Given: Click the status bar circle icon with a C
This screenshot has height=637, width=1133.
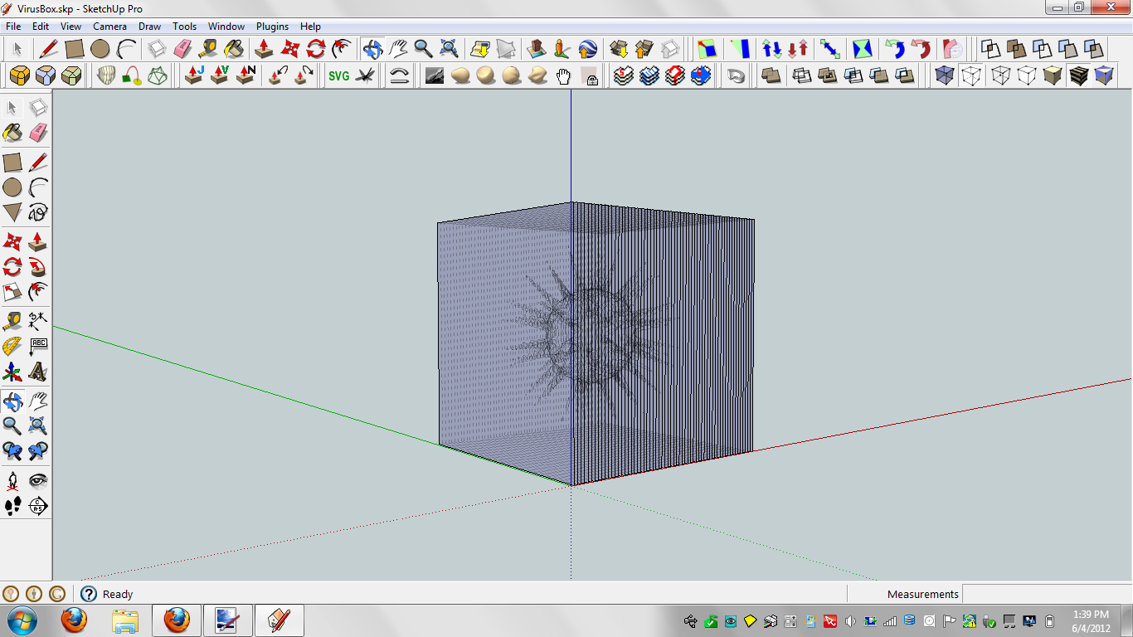Looking at the screenshot, I should click(56, 594).
